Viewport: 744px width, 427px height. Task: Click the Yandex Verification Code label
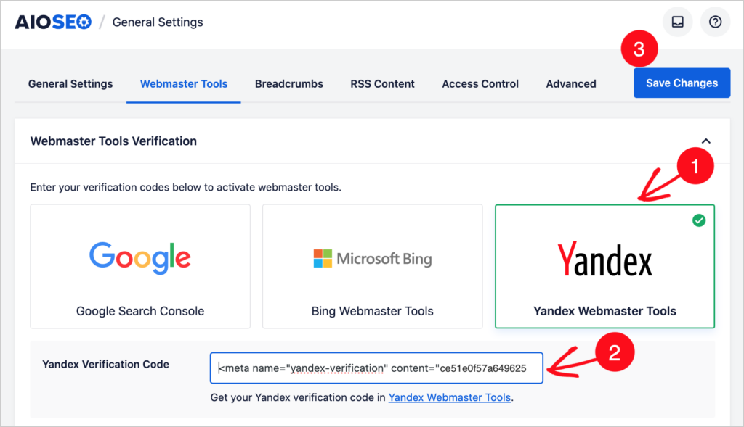(x=106, y=364)
